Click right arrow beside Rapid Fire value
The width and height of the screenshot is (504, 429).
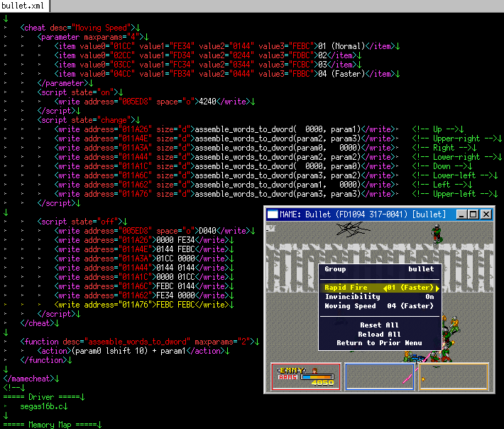click(x=437, y=288)
